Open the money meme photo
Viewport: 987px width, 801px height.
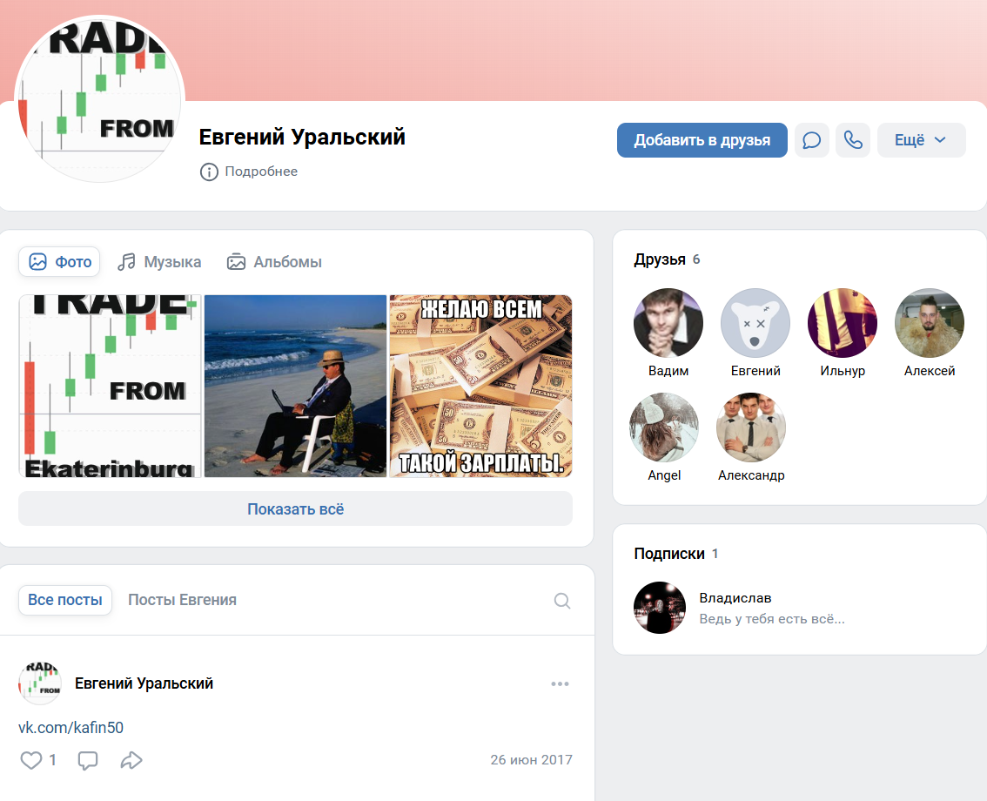pyautogui.click(x=481, y=386)
